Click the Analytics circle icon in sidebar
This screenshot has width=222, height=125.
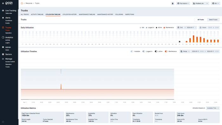coord(3,37)
